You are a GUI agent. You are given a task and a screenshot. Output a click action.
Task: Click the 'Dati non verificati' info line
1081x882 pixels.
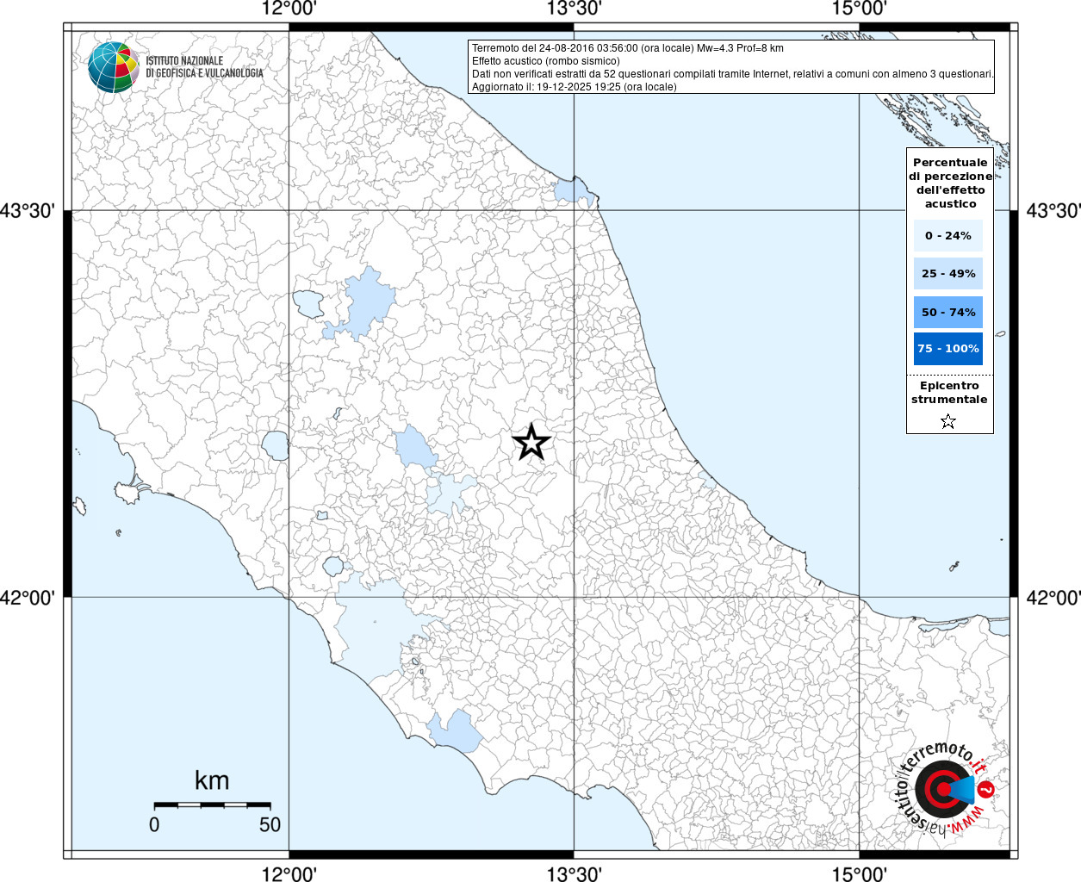pos(733,74)
